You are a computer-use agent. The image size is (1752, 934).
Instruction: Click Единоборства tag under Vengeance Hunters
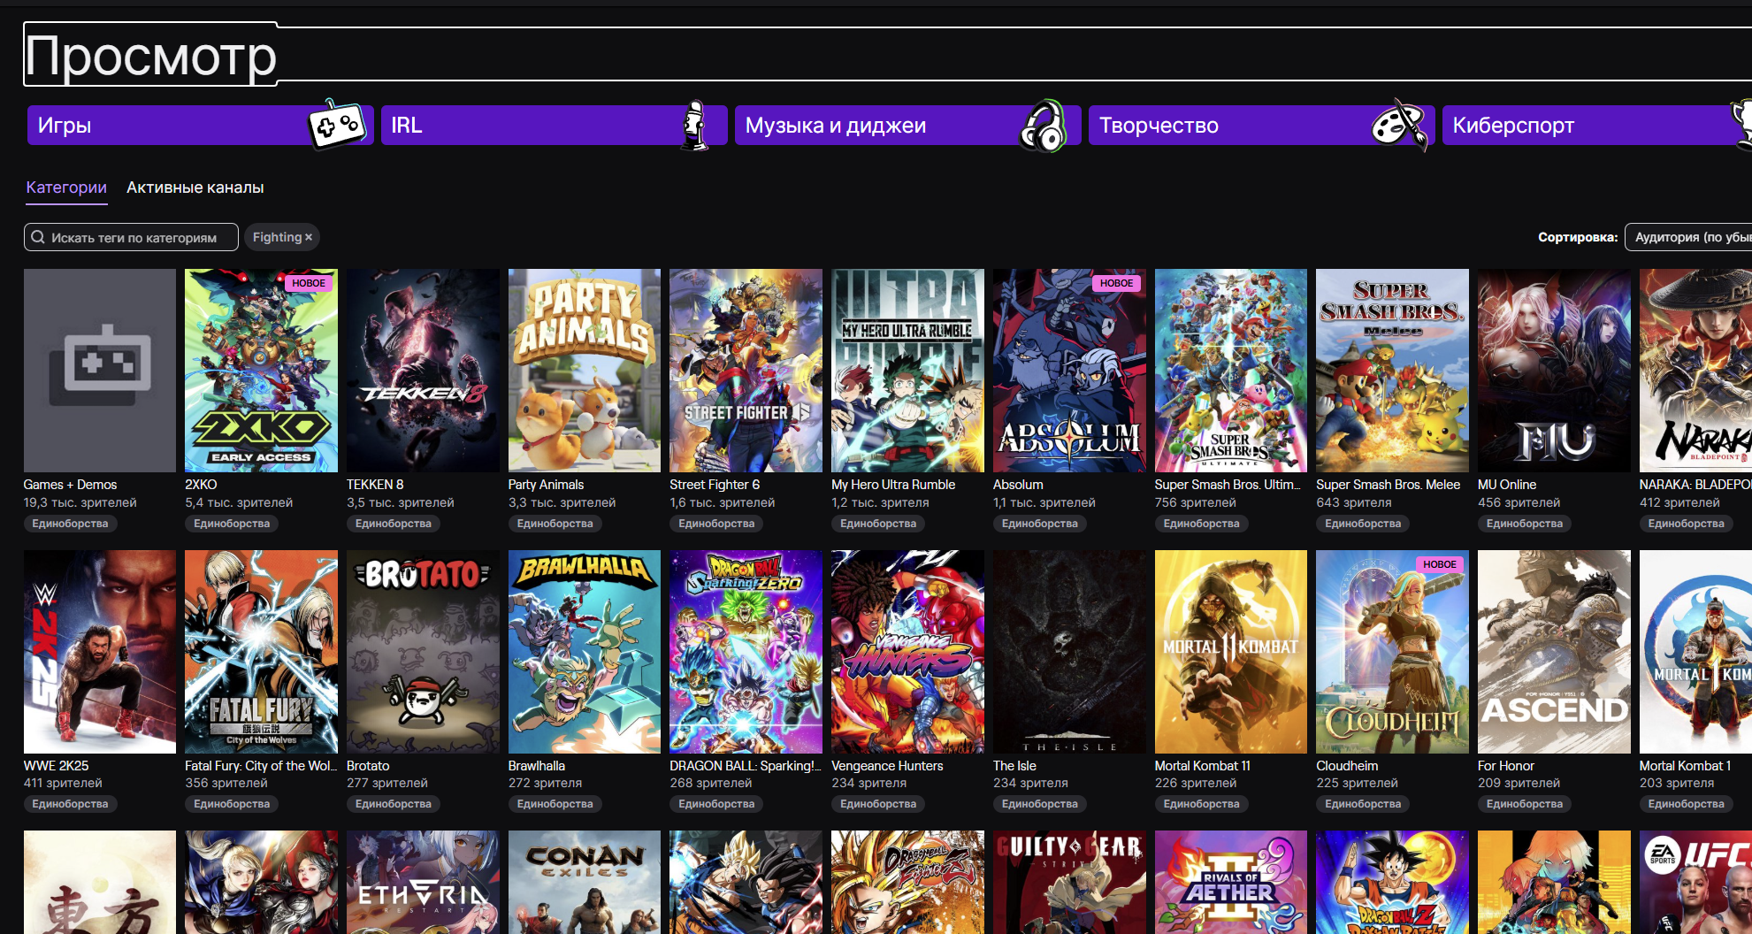pos(878,804)
